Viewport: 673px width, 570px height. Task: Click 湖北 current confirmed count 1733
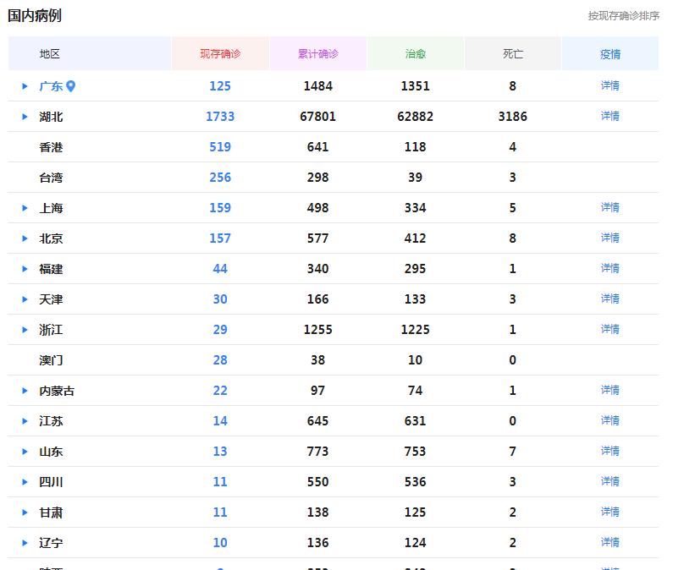pos(220,117)
